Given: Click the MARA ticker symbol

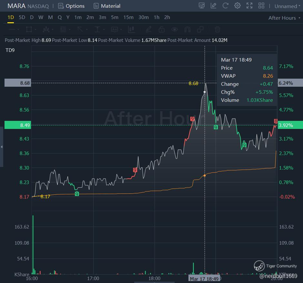Looking at the screenshot, I should [x=16, y=6].
